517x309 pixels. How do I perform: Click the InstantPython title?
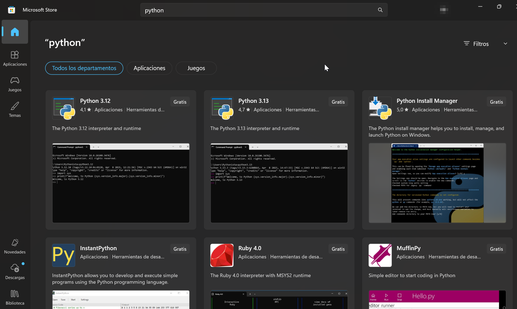coord(98,248)
